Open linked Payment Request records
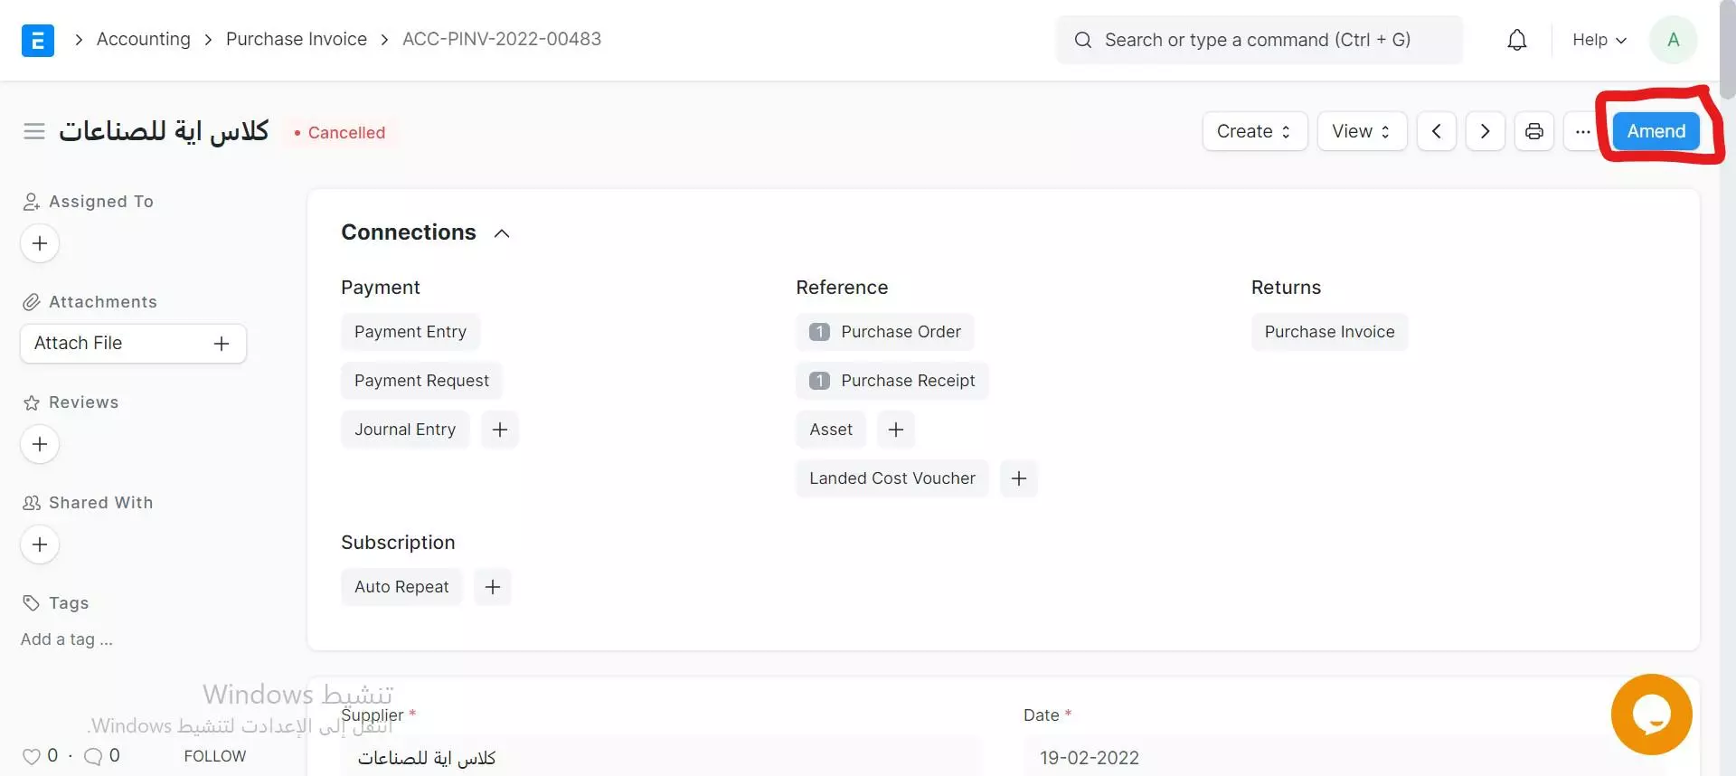 point(421,381)
